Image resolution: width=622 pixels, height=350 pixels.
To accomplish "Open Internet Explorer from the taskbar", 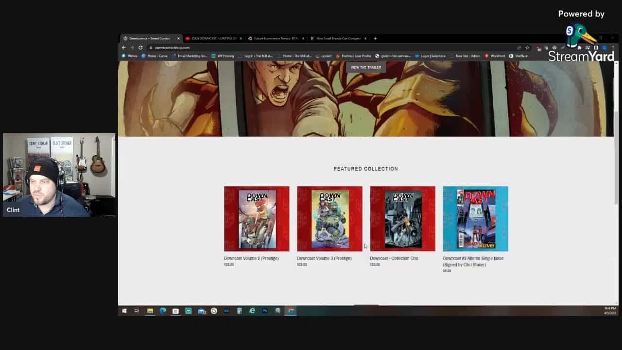I will [252, 311].
